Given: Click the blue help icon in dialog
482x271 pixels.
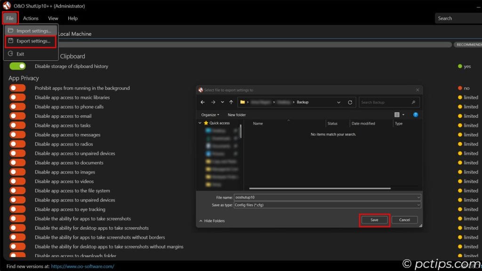Looking at the screenshot, I should (416, 115).
